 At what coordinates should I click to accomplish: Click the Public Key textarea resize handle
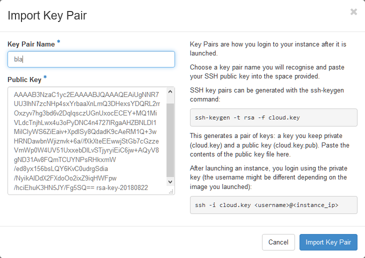point(170,190)
